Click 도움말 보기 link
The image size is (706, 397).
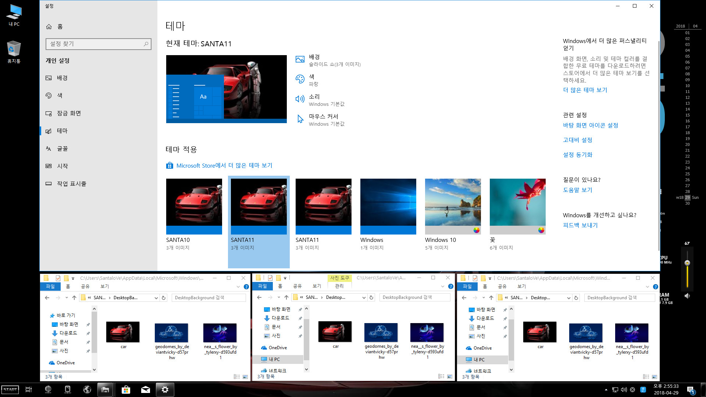point(578,190)
